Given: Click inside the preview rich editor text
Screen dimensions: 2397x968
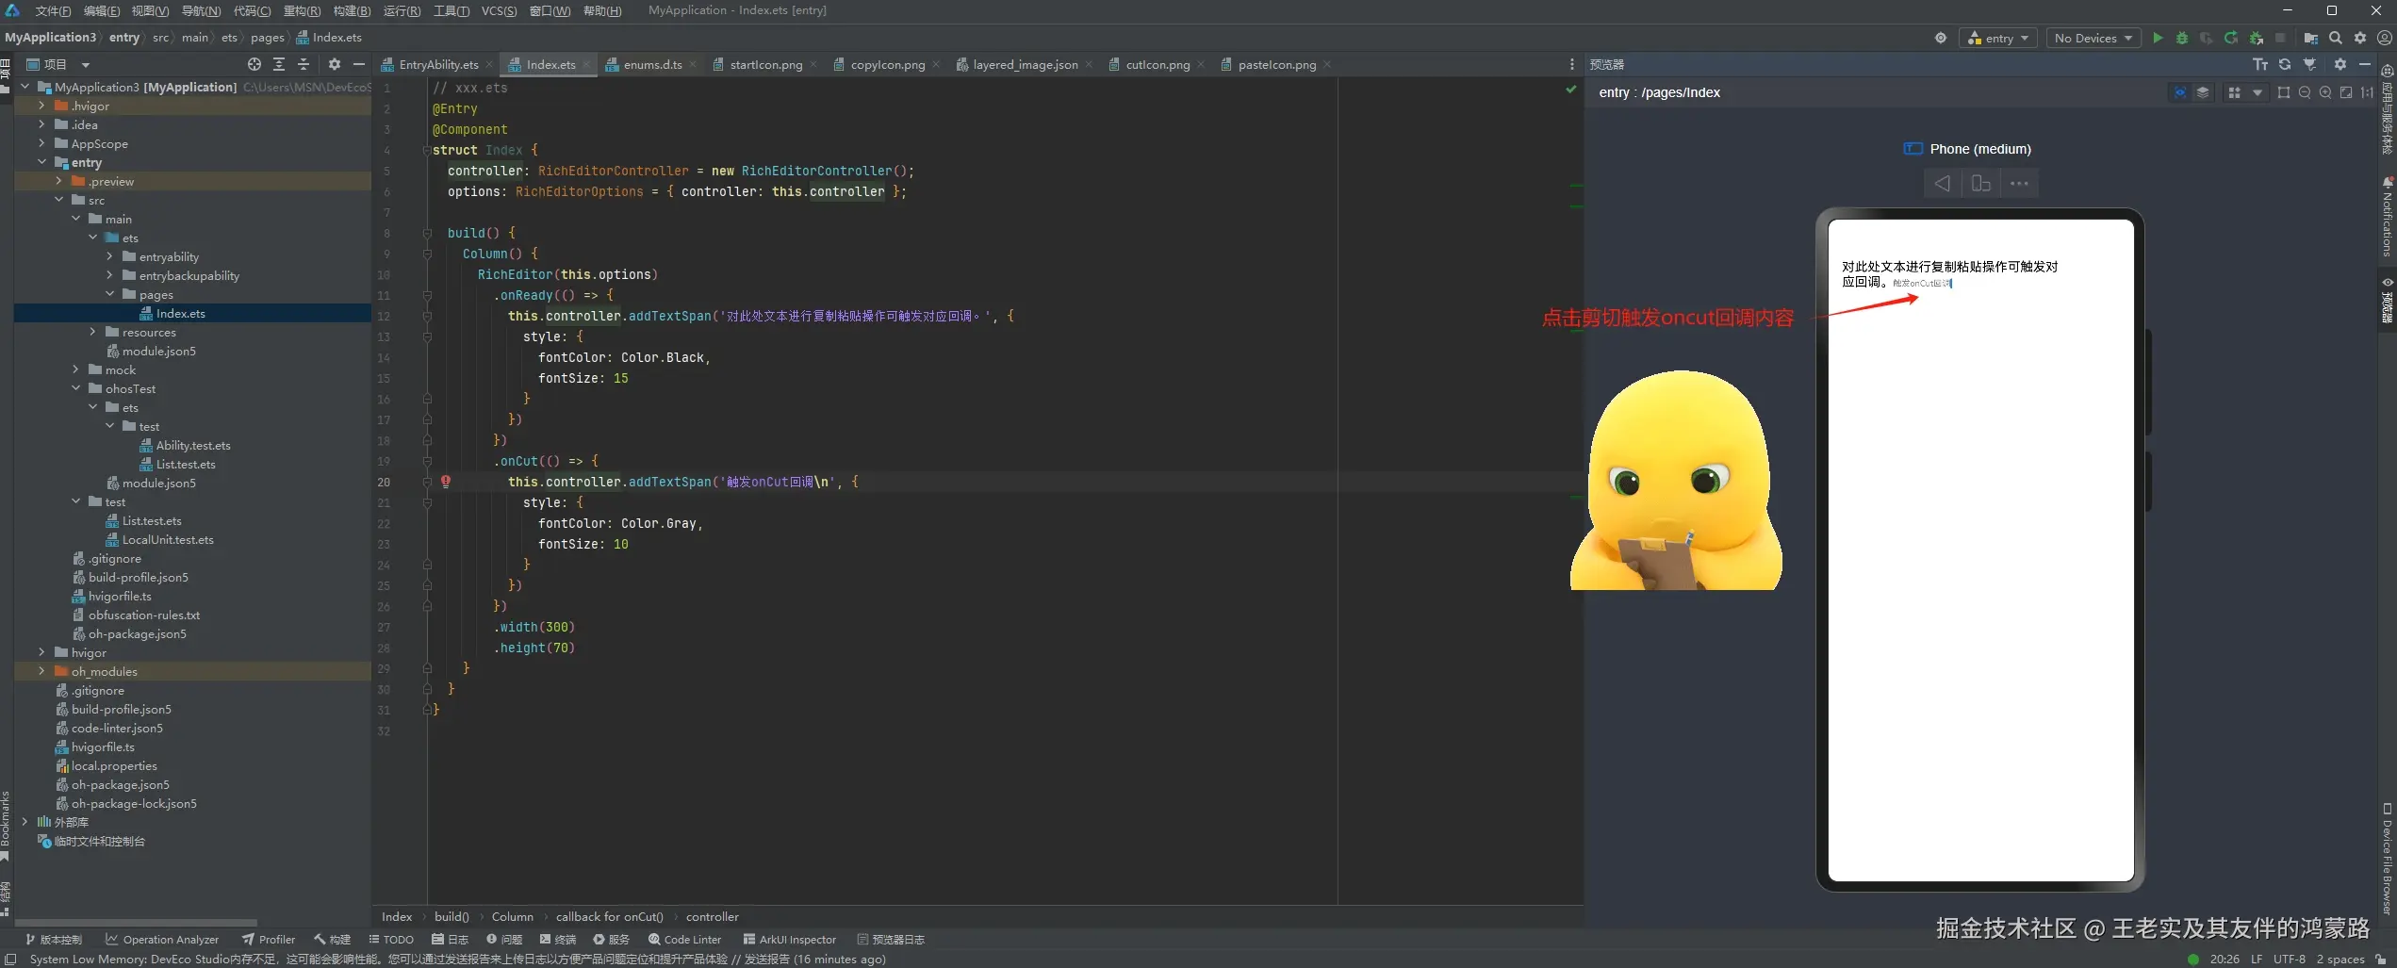Looking at the screenshot, I should (1949, 274).
